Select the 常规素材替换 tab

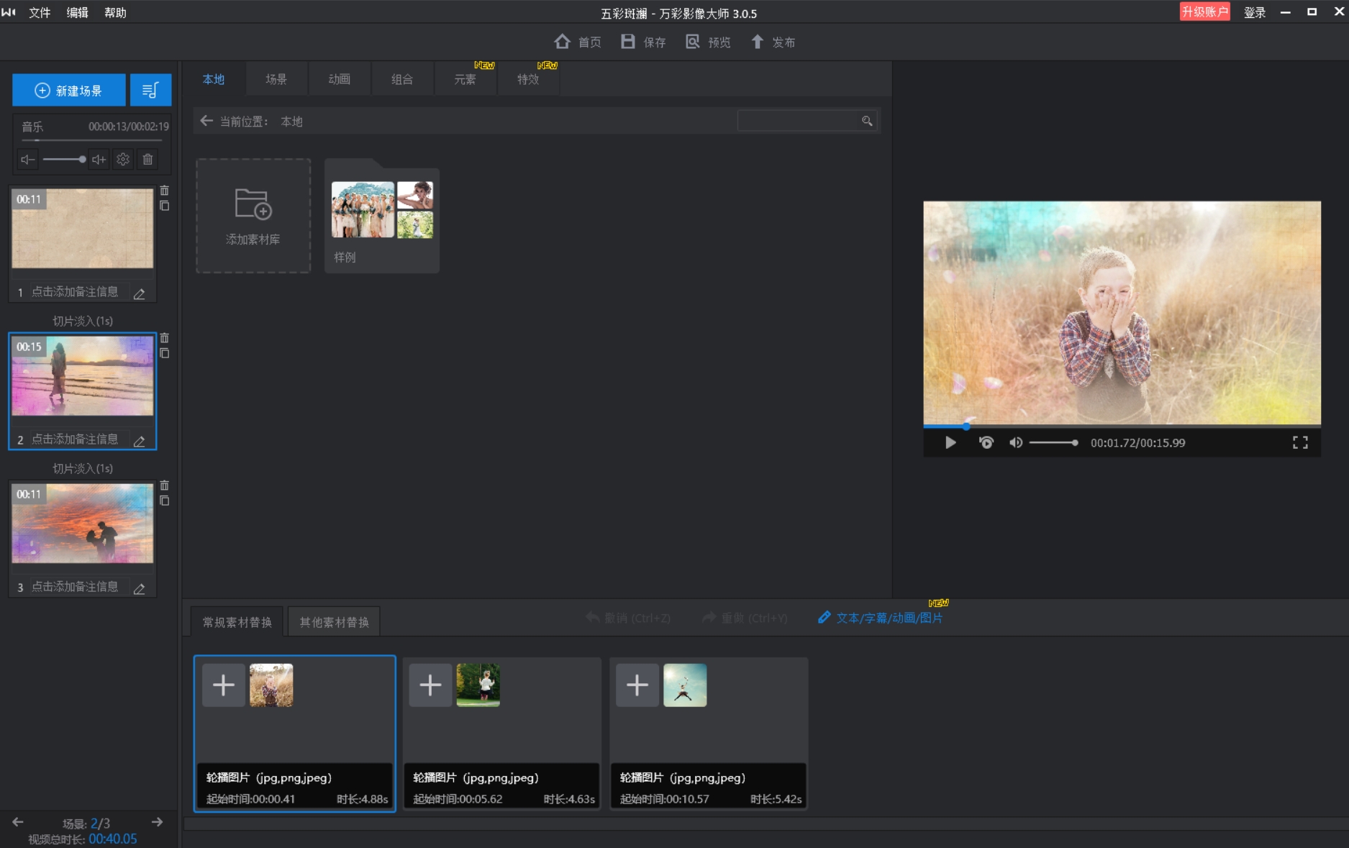(x=237, y=622)
